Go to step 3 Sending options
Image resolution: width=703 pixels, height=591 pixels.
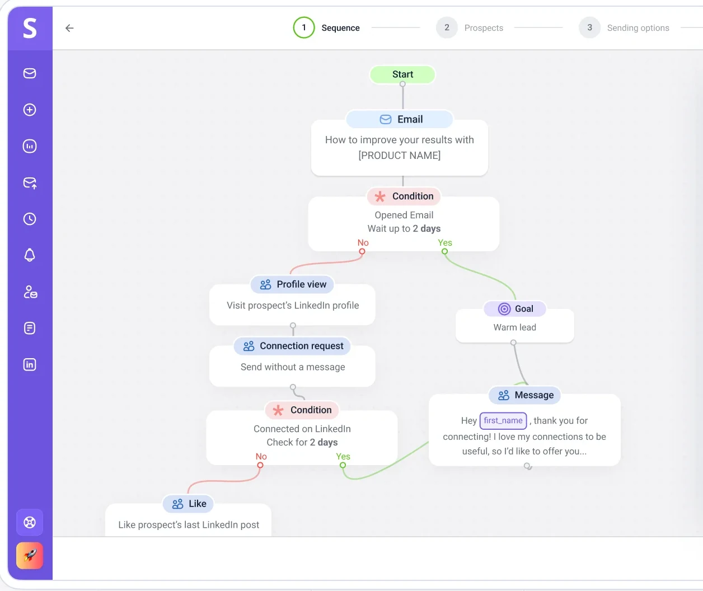pyautogui.click(x=625, y=27)
